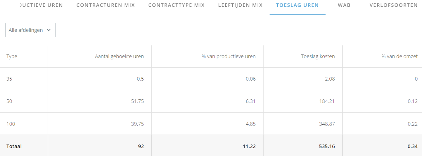
Task: Select the row for type 35
Action: pyautogui.click(x=211, y=79)
